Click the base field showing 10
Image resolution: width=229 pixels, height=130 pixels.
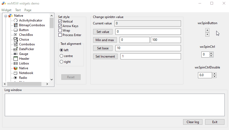pos(148,48)
